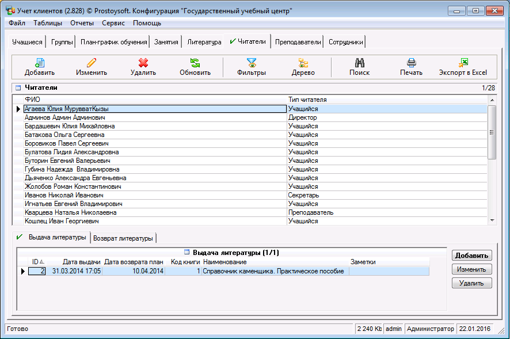Open Фильтры from the toolbar
510x339 pixels.
(251, 63)
